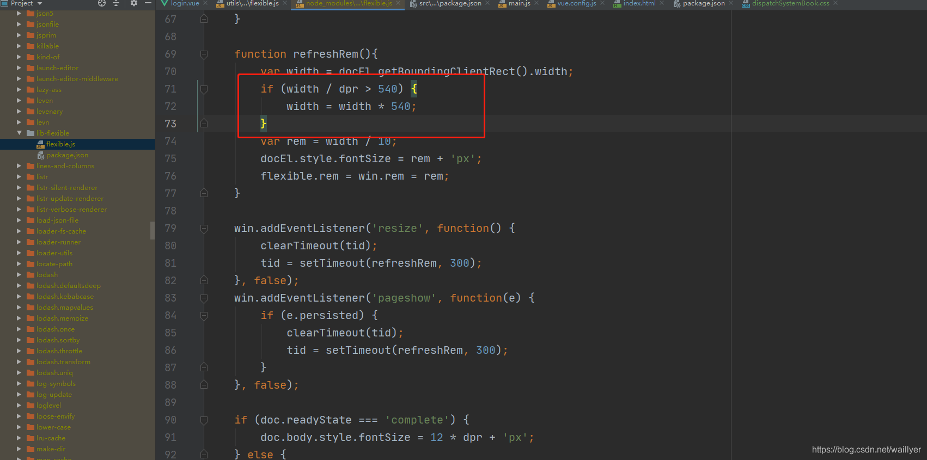Screen dimensions: 927x460
Task: Close the utils flexible.js tab
Action: tap(285, 3)
